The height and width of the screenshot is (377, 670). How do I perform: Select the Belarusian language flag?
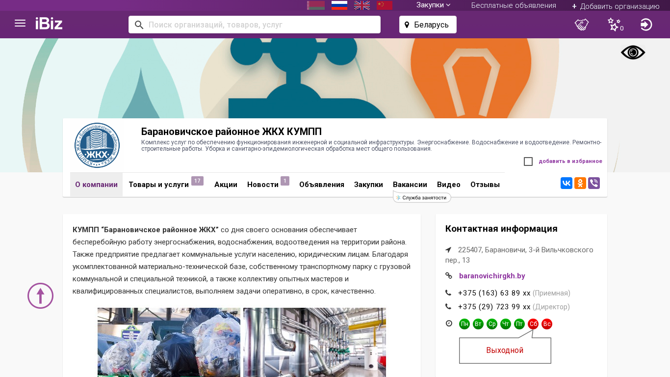click(316, 5)
